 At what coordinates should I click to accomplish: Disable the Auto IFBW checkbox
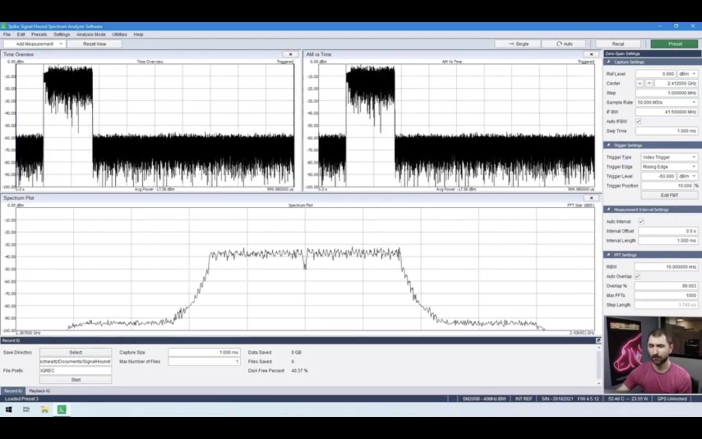638,121
